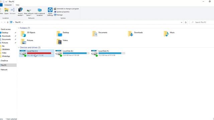
Task: Open recent locations dropdown arrow
Action: [x=5, y=22]
